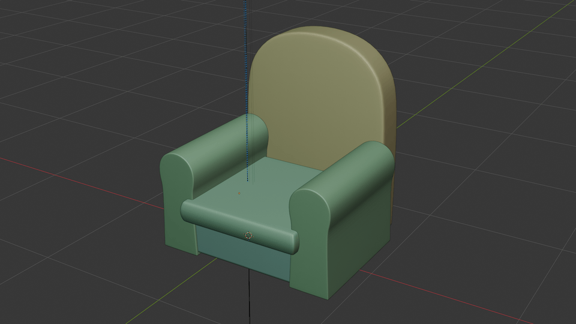
Task: Click the orange object origin dot on the seat
Action: point(239,193)
